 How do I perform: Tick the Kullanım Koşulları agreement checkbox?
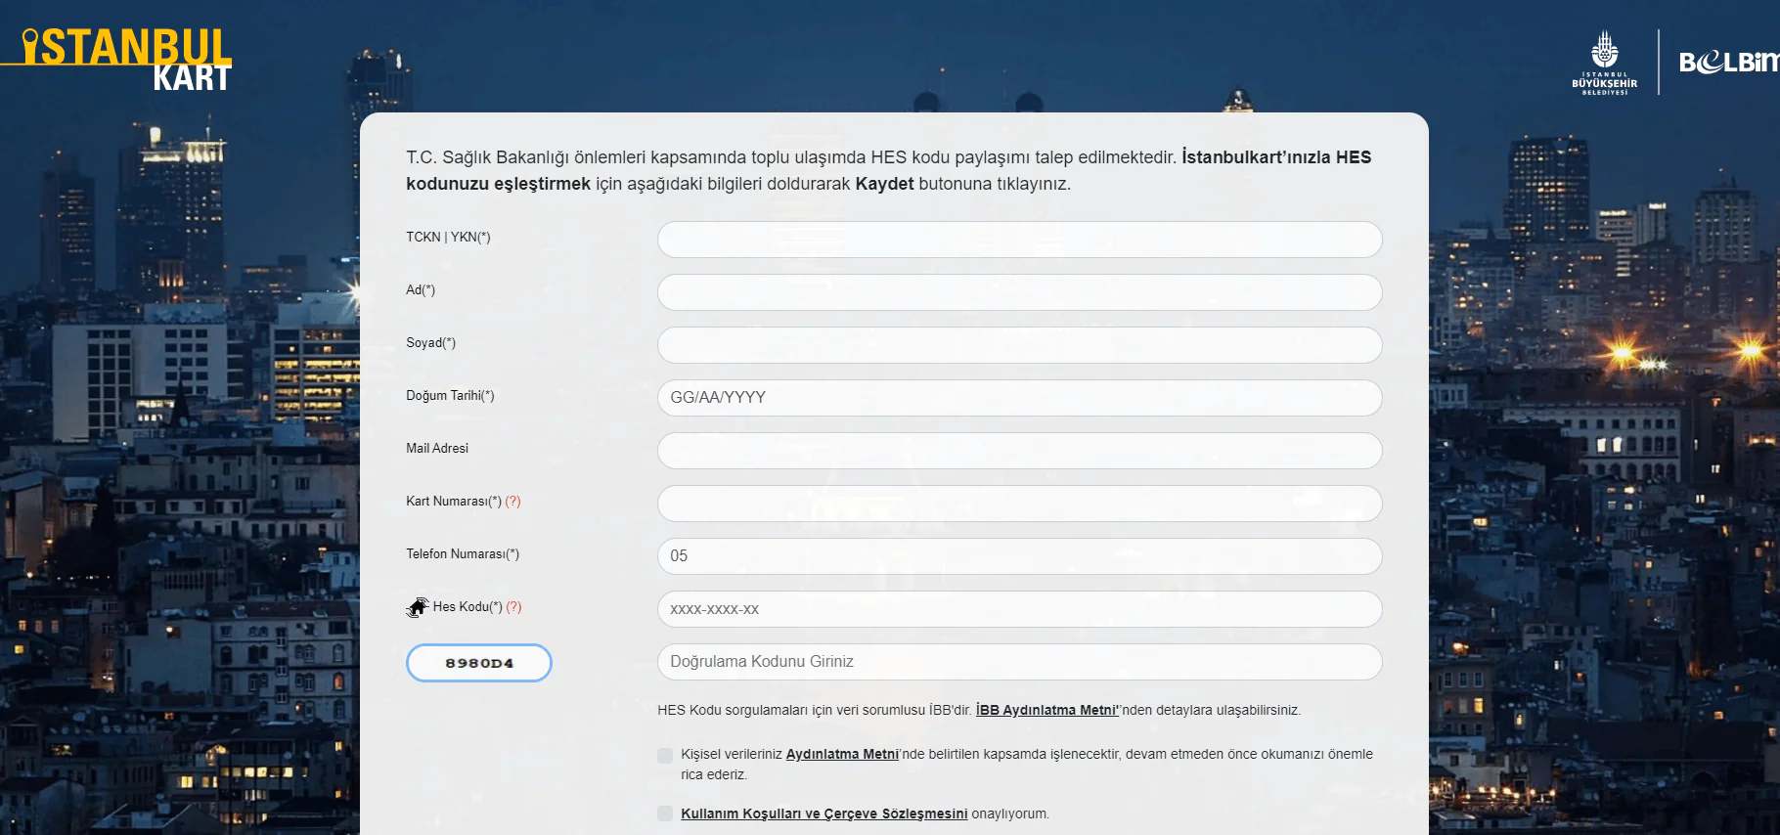665,813
